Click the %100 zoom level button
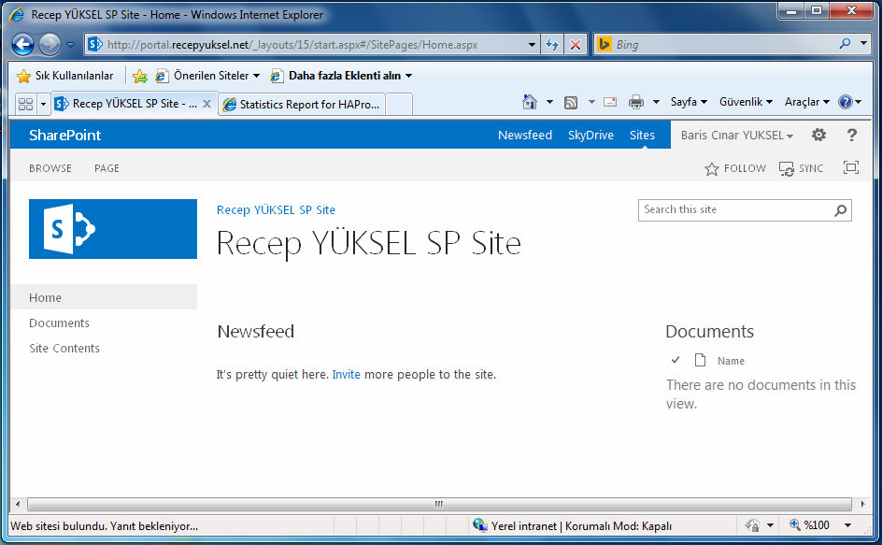882x545 pixels. [x=809, y=525]
